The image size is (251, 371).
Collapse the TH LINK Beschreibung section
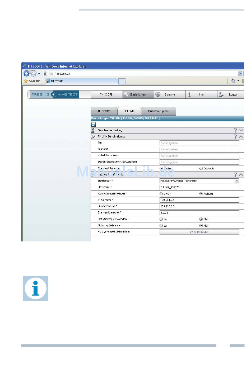click(x=241, y=136)
